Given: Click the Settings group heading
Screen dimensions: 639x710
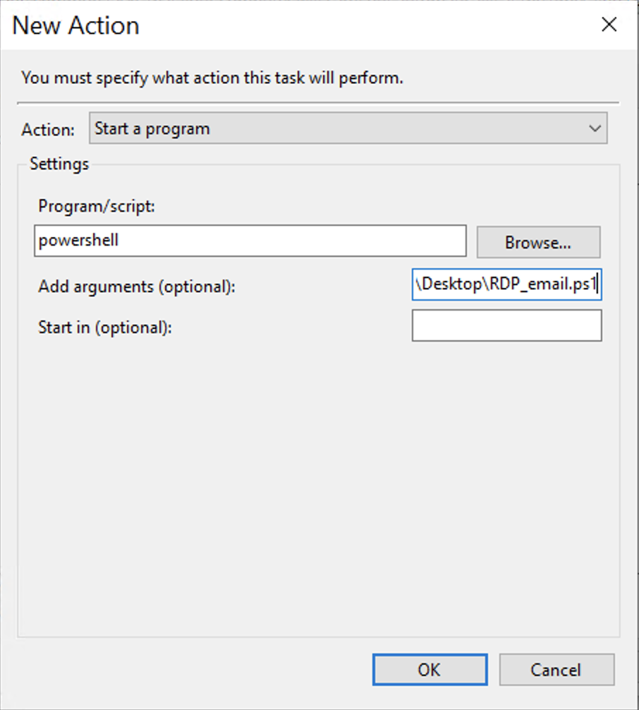Looking at the screenshot, I should coord(59,163).
